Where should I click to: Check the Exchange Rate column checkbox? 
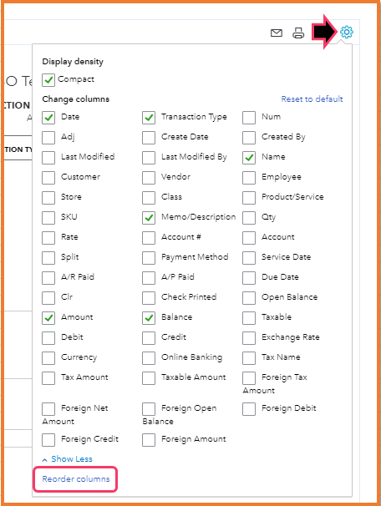pyautogui.click(x=249, y=337)
